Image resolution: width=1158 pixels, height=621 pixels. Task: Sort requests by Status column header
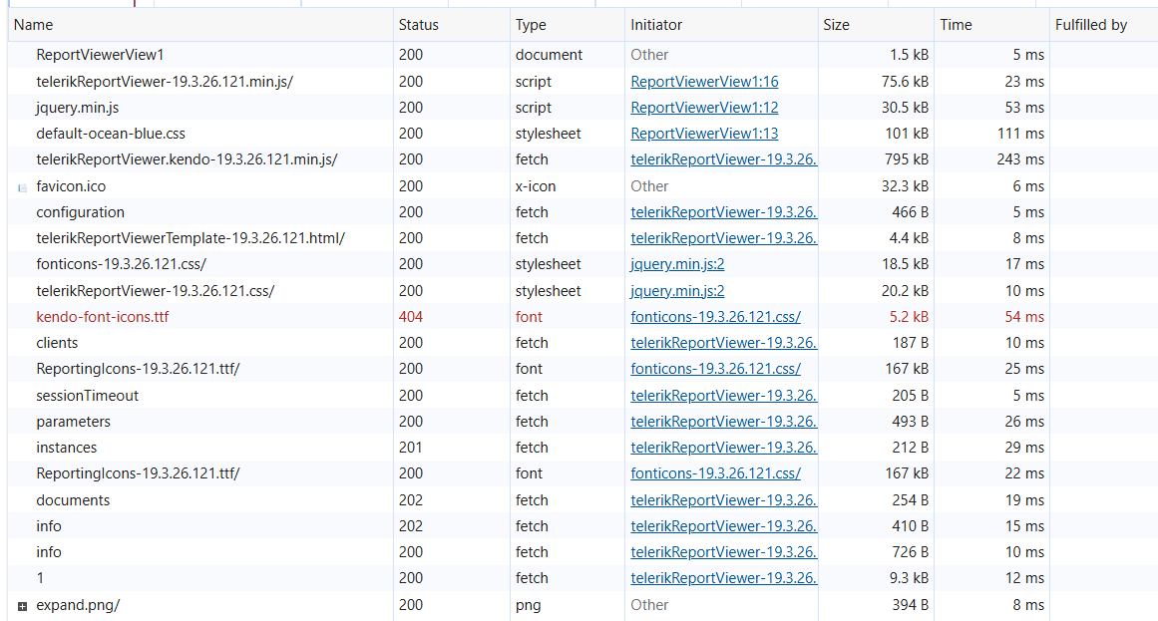(418, 25)
